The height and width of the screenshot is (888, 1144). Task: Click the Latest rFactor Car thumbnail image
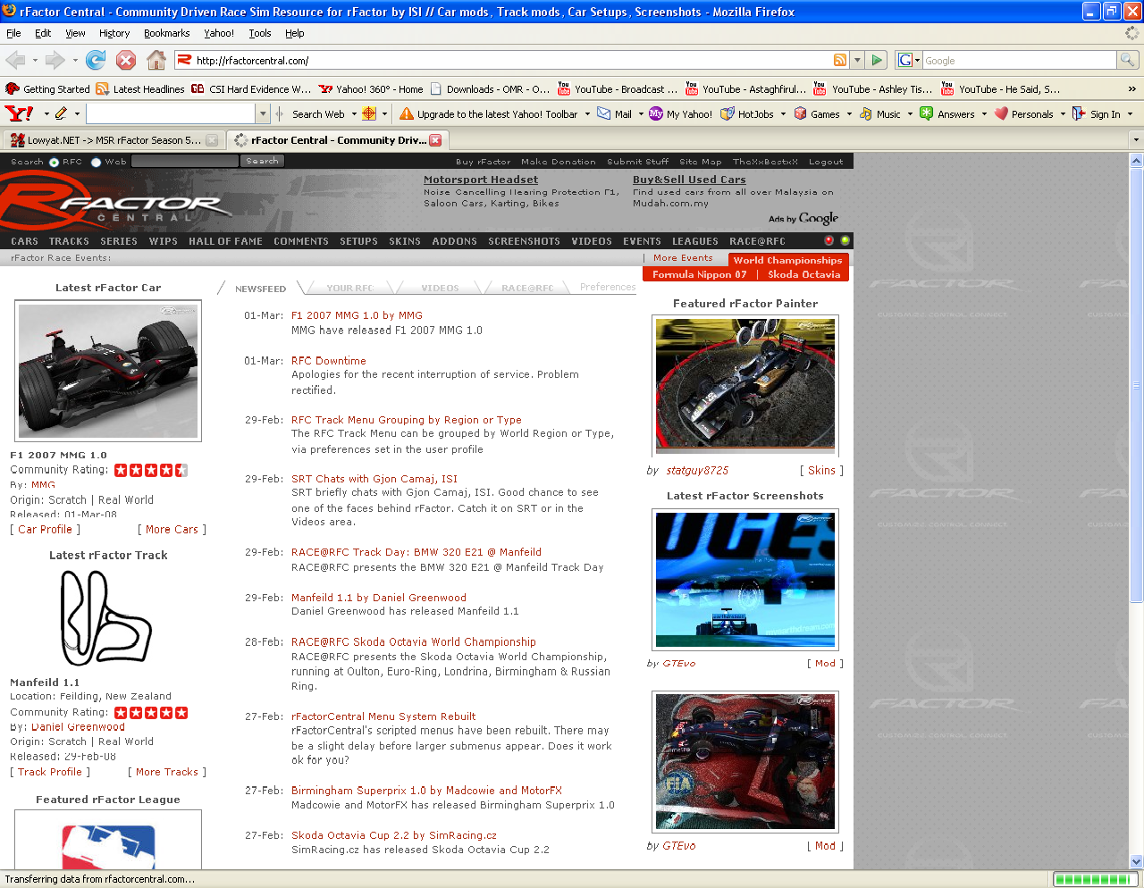coord(108,371)
